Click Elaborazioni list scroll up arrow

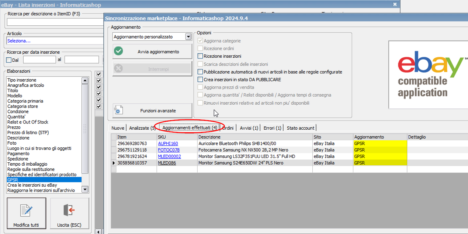click(x=85, y=80)
